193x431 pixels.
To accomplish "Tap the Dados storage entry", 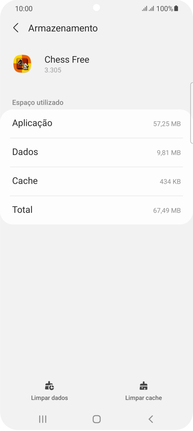I will point(96,152).
